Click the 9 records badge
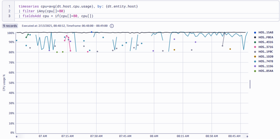 (10, 26)
